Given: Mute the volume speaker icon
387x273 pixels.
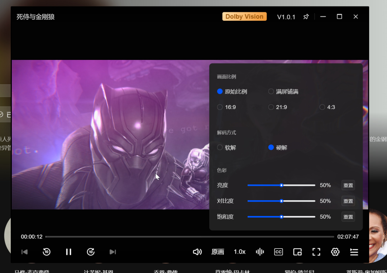Looking at the screenshot, I should [x=197, y=252].
